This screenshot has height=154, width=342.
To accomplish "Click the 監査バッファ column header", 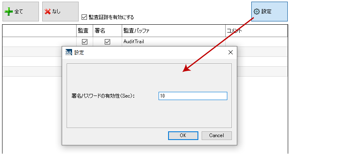I will click(x=173, y=31).
